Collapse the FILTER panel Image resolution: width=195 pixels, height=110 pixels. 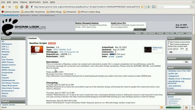(x=190, y=38)
